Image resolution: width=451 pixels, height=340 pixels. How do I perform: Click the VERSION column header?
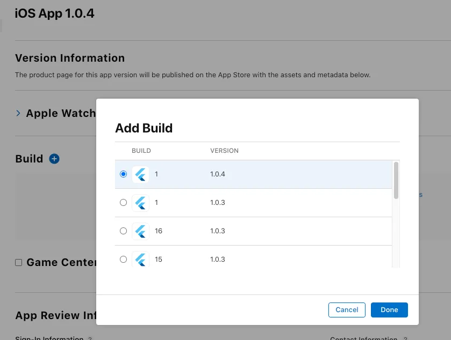(x=224, y=151)
